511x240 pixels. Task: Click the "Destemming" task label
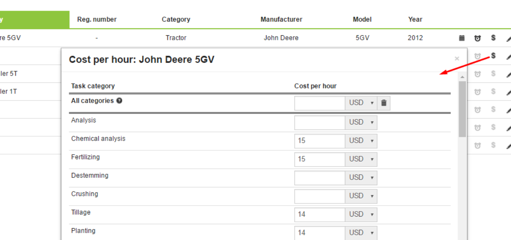click(90, 175)
